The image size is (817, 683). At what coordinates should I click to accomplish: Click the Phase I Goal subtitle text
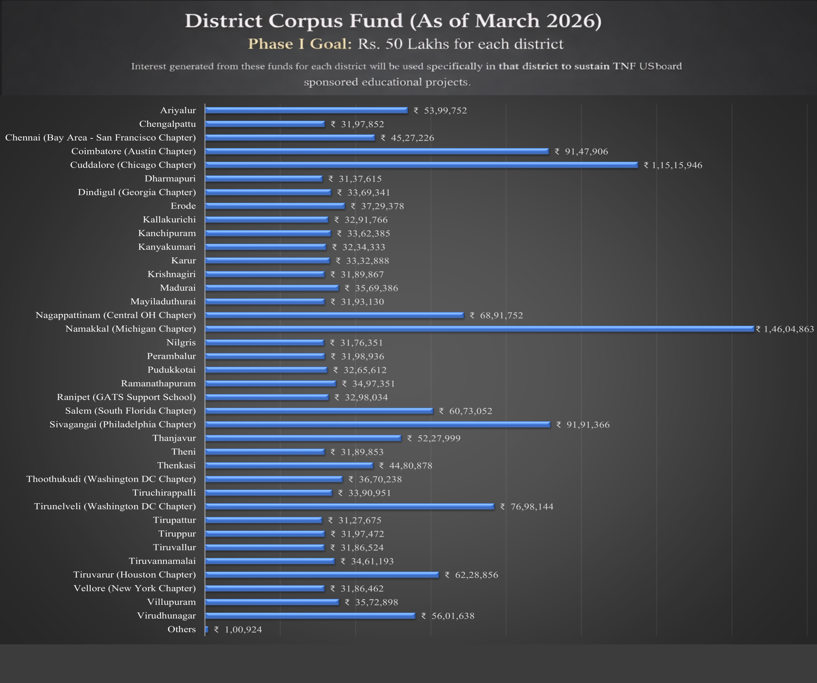tap(405, 44)
